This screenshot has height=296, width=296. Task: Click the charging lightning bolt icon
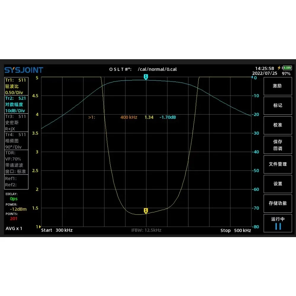pyautogui.click(x=279, y=68)
